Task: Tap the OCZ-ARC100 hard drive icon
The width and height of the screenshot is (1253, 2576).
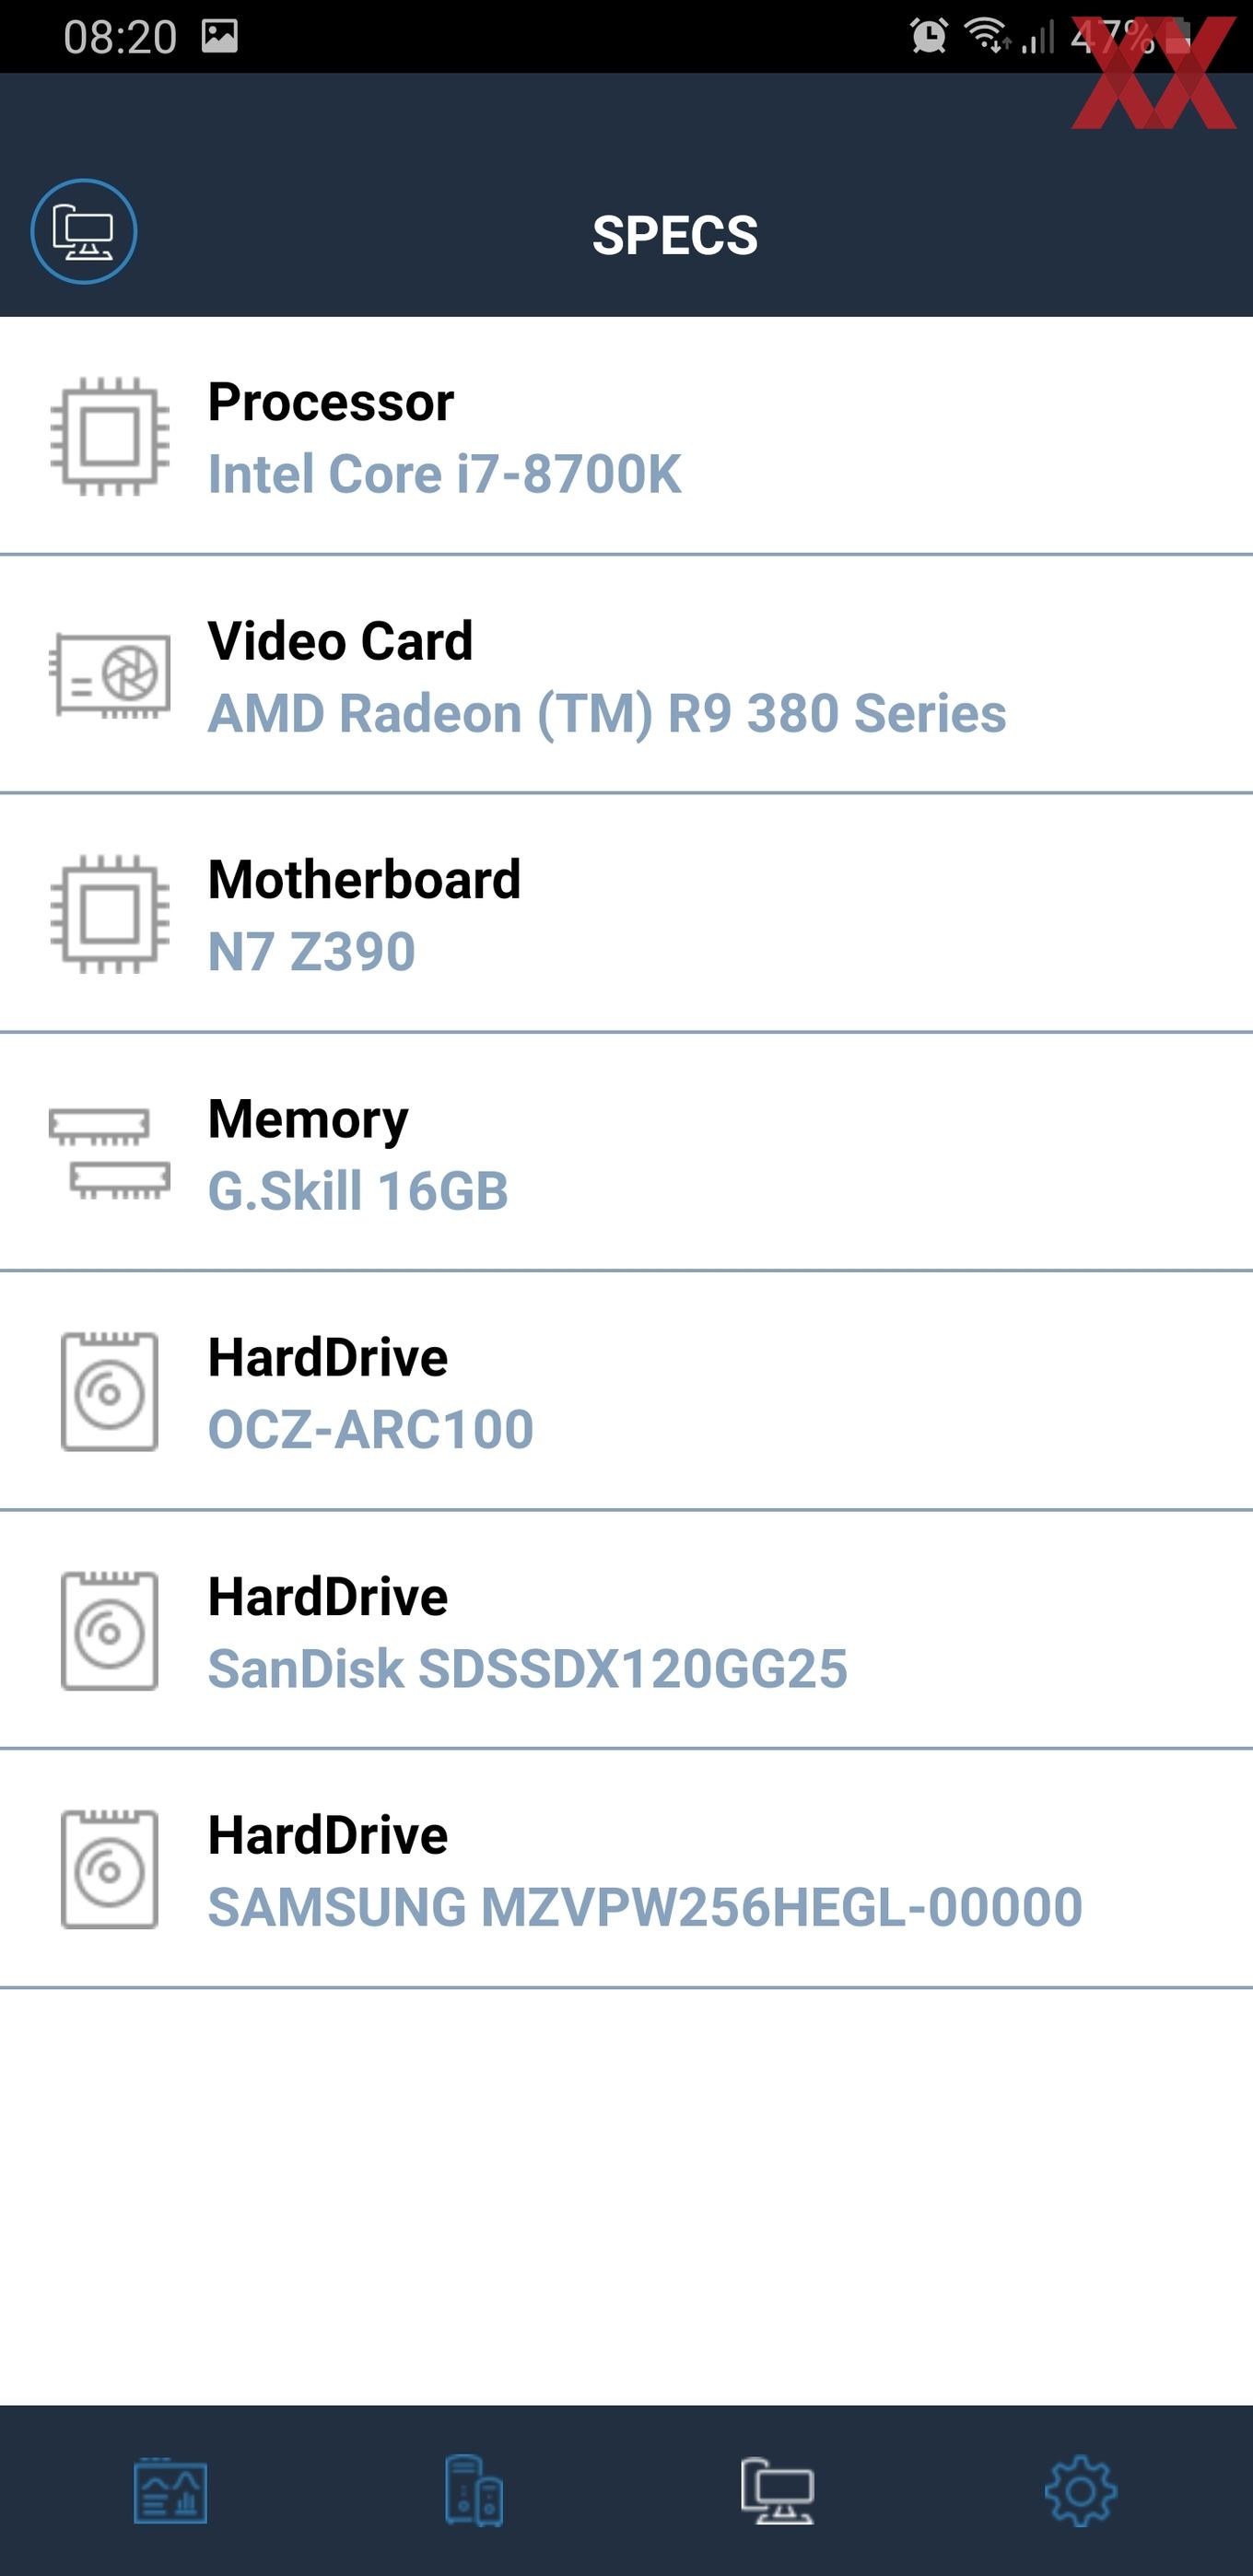Action: 110,1392
